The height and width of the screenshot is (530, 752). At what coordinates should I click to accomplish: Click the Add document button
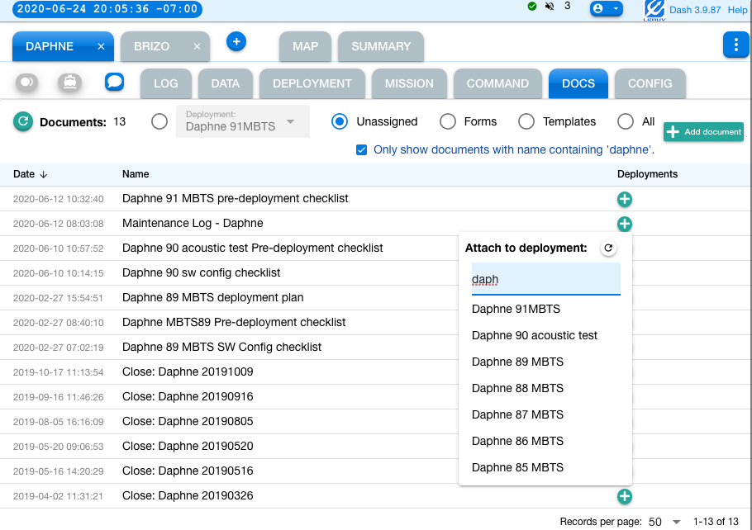point(703,132)
